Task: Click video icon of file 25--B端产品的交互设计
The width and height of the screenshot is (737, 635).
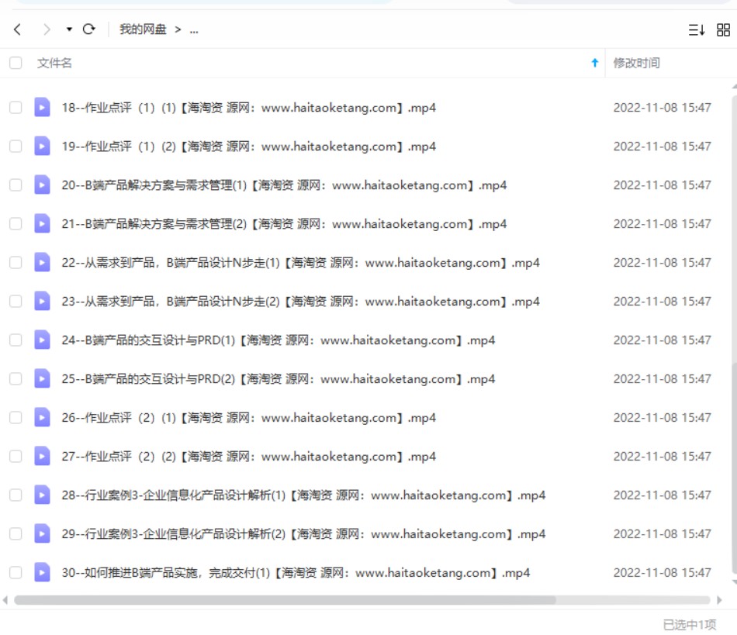Action: [42, 379]
